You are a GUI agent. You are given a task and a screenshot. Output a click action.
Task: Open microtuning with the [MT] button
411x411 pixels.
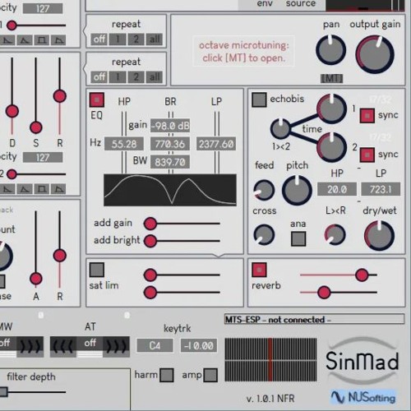click(331, 79)
